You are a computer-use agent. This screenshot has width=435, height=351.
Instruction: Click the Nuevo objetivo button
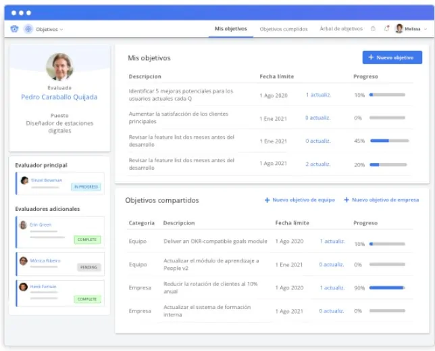click(392, 57)
